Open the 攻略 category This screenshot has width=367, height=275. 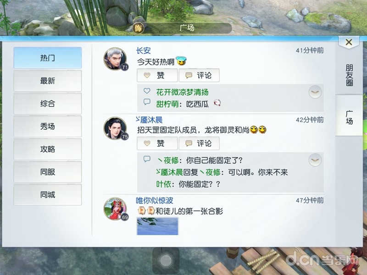point(48,149)
